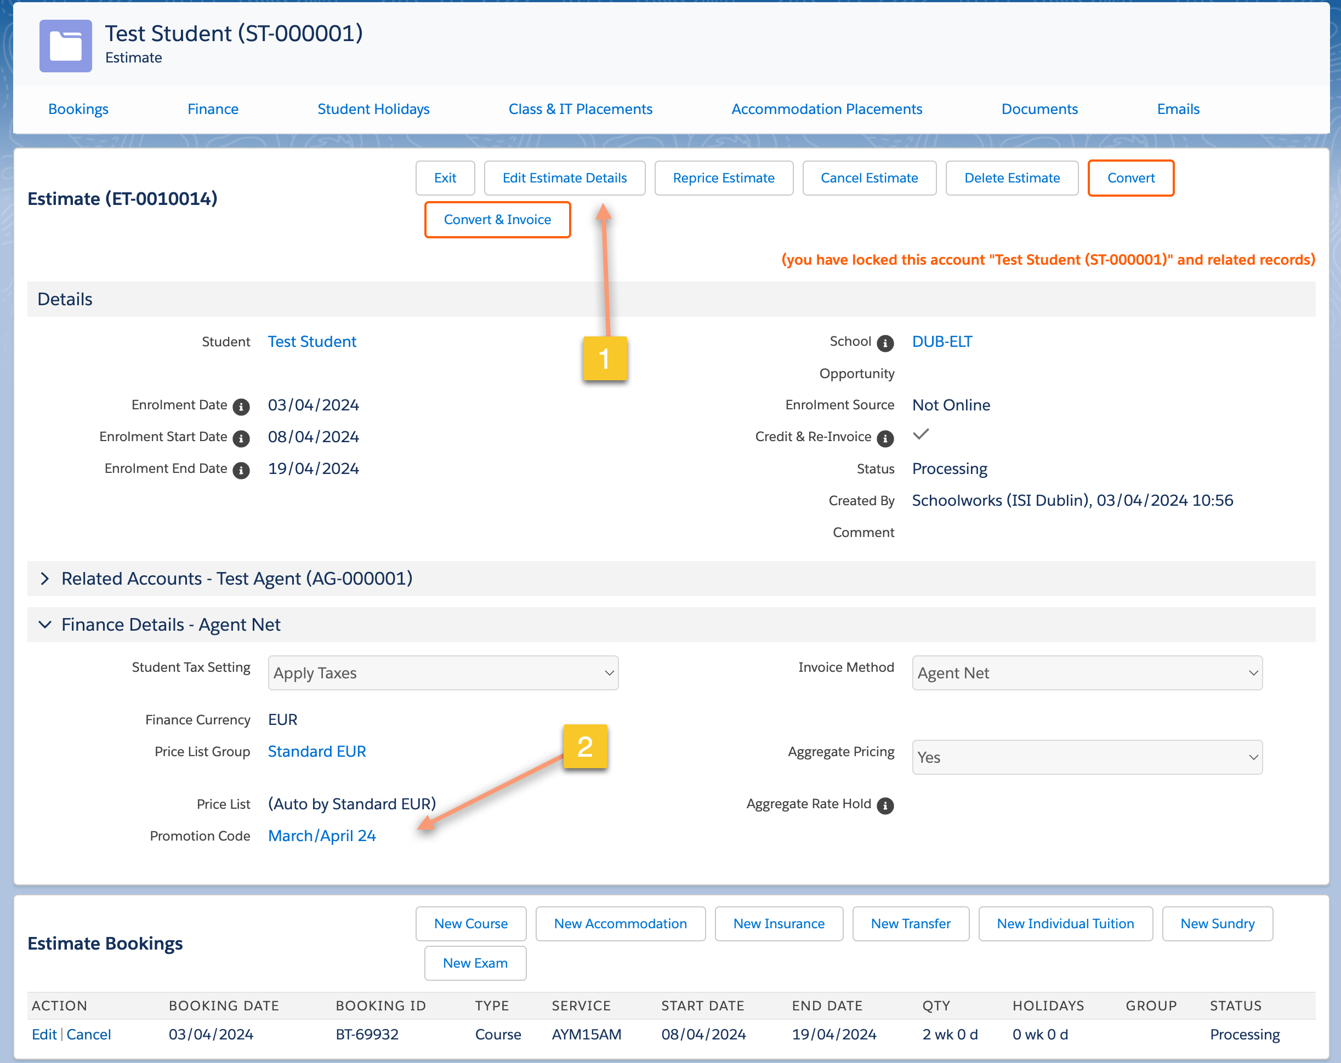This screenshot has width=1341, height=1063.
Task: Open the Emails tab
Action: point(1178,109)
